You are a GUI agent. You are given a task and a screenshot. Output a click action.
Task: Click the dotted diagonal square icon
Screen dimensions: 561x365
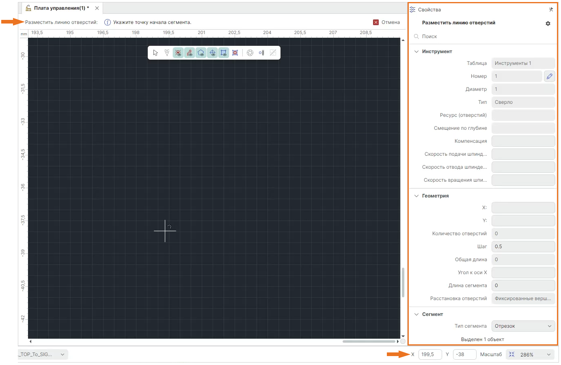click(x=273, y=53)
